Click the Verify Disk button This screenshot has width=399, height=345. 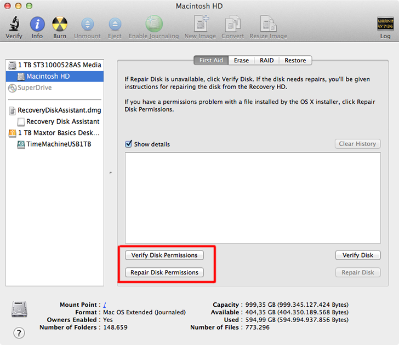tap(358, 255)
